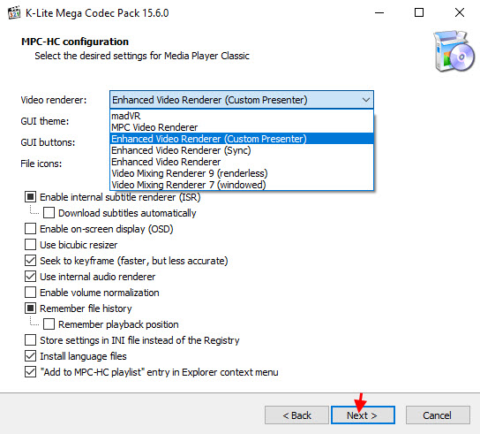Minimize the installer window
Image resolution: width=480 pixels, height=434 pixels.
[x=379, y=13]
